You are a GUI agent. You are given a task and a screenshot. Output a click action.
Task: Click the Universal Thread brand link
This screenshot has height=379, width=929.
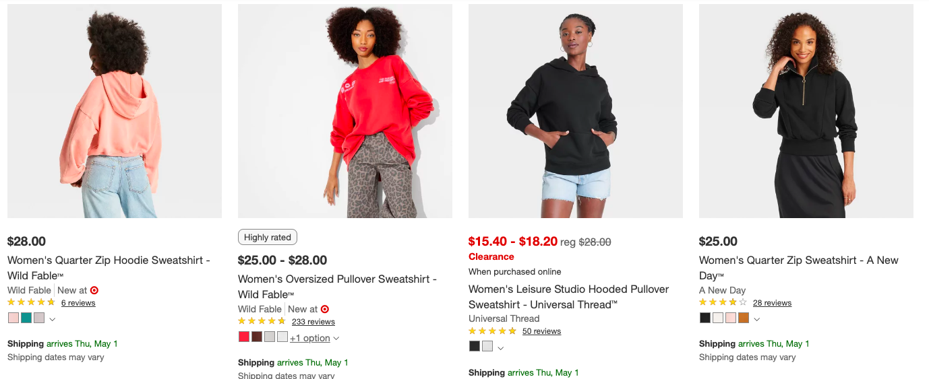[504, 318]
